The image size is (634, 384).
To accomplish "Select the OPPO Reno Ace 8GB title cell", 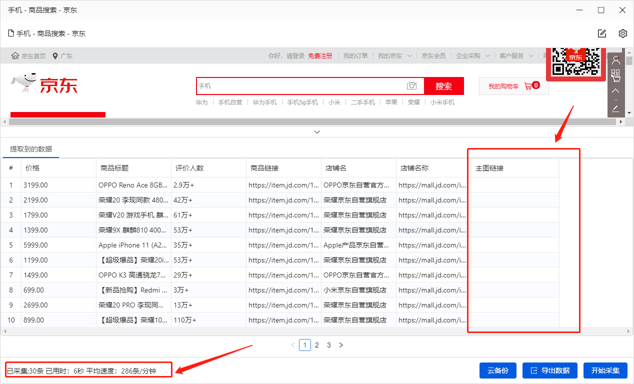I will (133, 185).
